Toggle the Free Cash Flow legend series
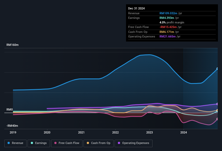 (x=67, y=143)
